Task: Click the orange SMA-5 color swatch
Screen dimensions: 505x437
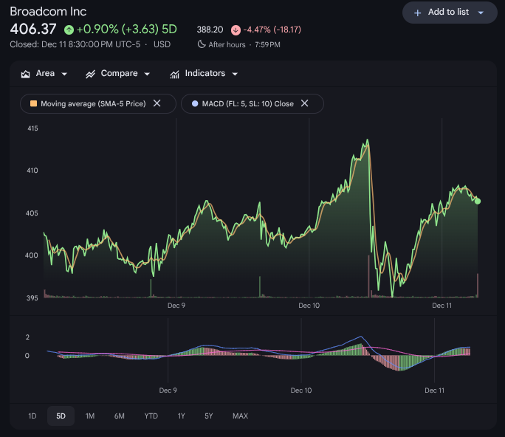Action: 33,103
